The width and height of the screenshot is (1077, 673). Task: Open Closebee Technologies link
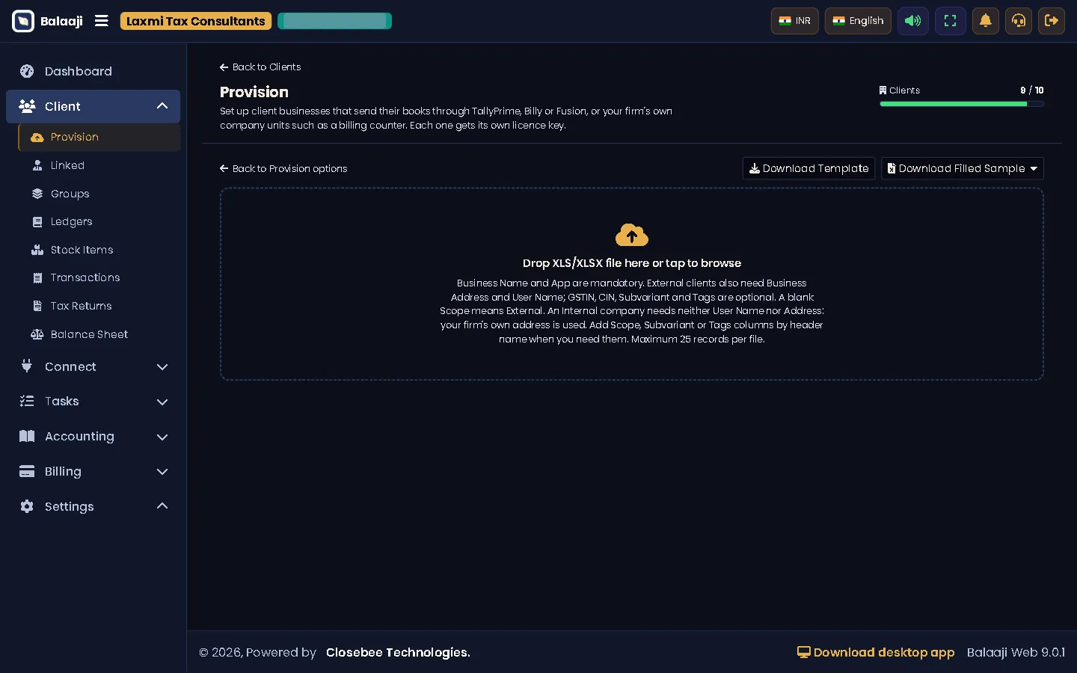(x=398, y=653)
